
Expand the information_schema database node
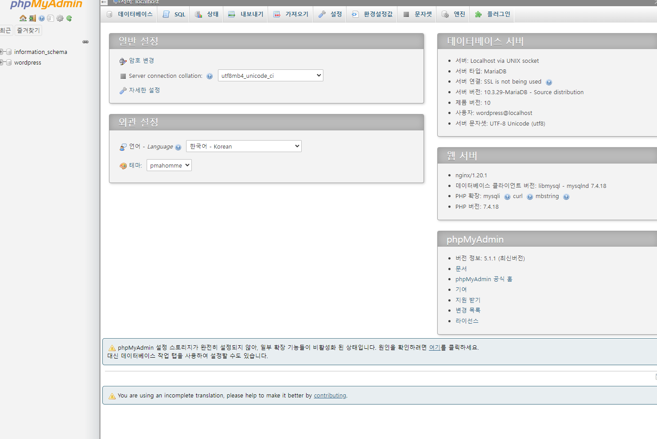(x=2, y=52)
